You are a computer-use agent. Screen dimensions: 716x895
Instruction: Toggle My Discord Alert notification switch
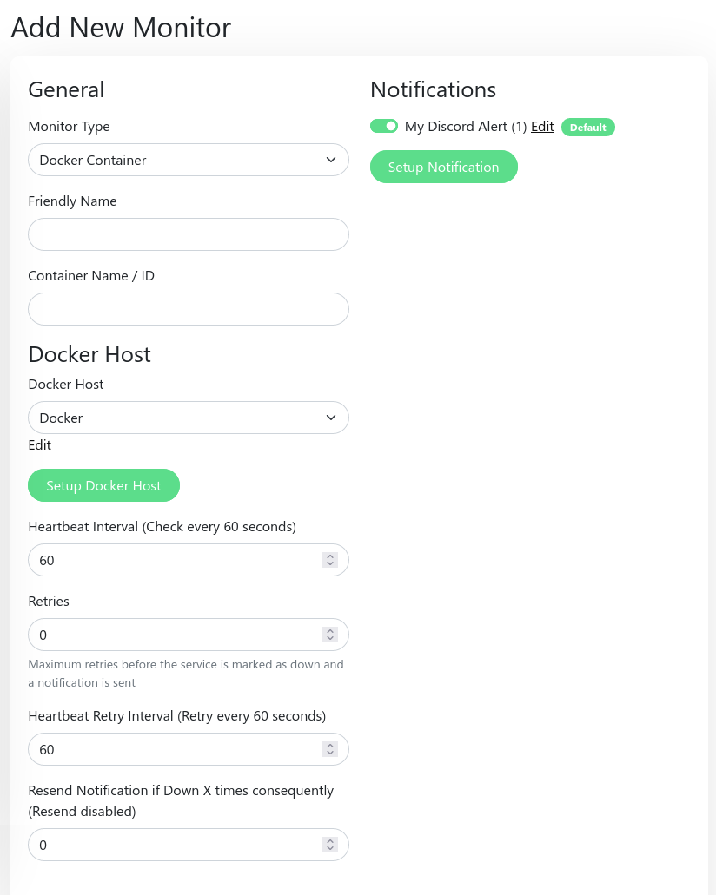click(x=384, y=127)
